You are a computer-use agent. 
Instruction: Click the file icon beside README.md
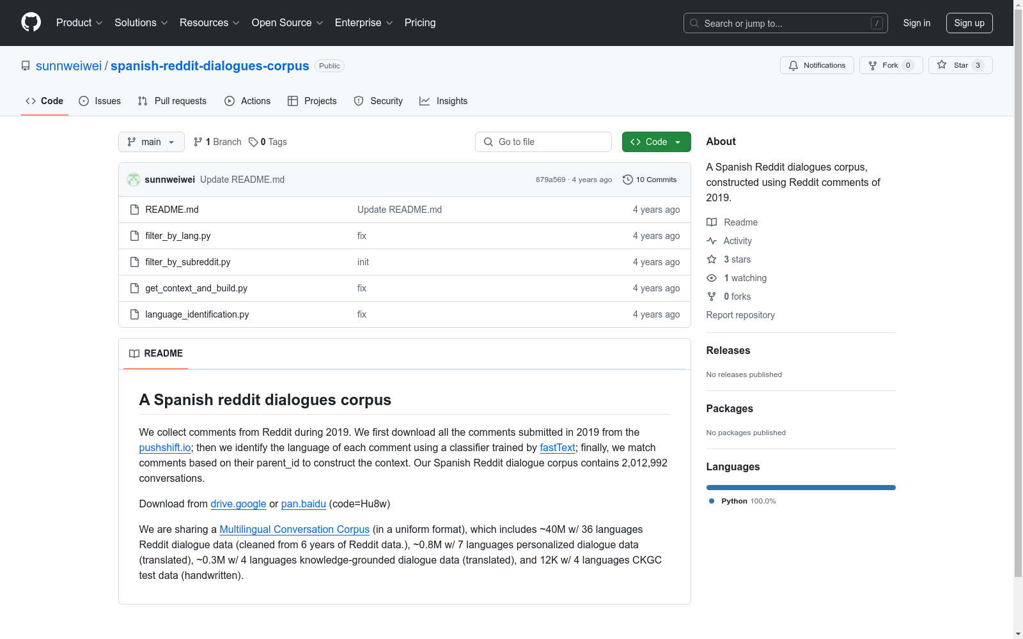(134, 210)
